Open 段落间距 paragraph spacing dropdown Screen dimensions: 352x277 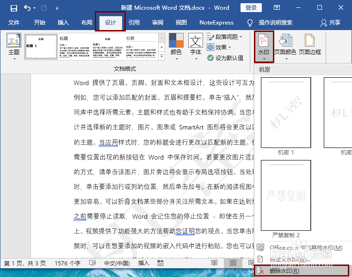tap(224, 37)
